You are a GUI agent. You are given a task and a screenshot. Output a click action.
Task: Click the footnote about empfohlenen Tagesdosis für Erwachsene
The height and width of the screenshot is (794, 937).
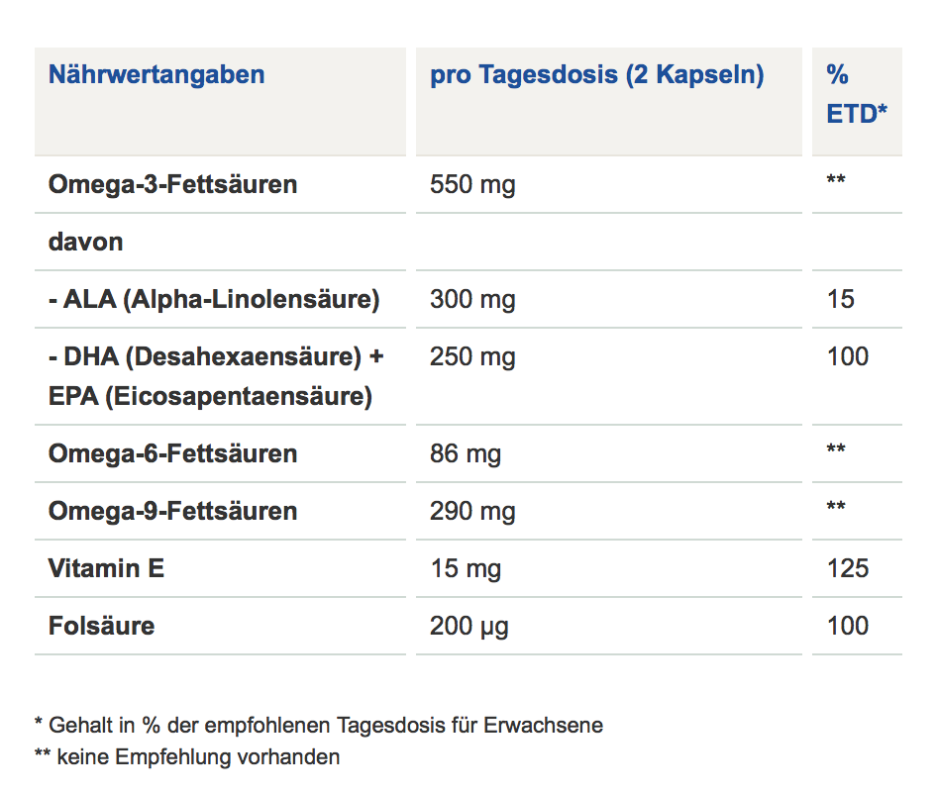[x=318, y=725]
